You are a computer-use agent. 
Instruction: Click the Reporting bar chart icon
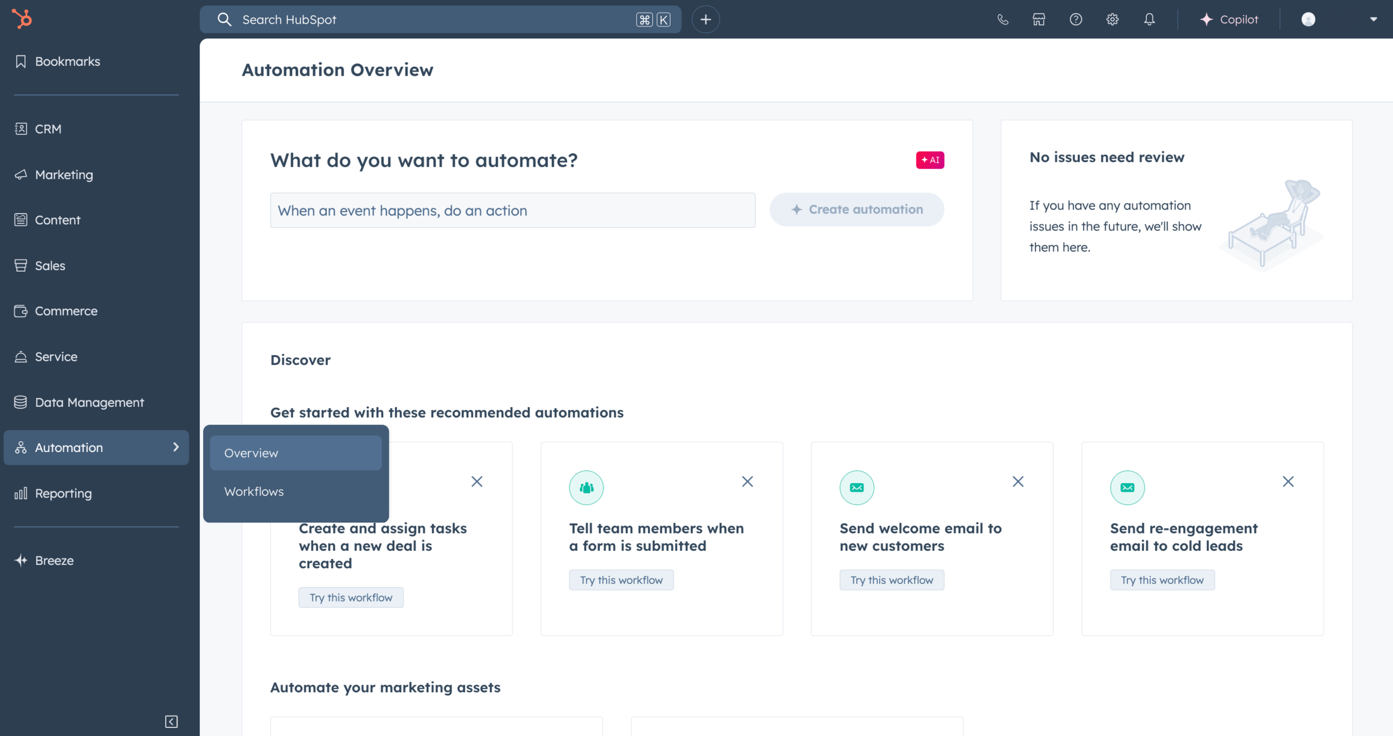pyautogui.click(x=21, y=493)
